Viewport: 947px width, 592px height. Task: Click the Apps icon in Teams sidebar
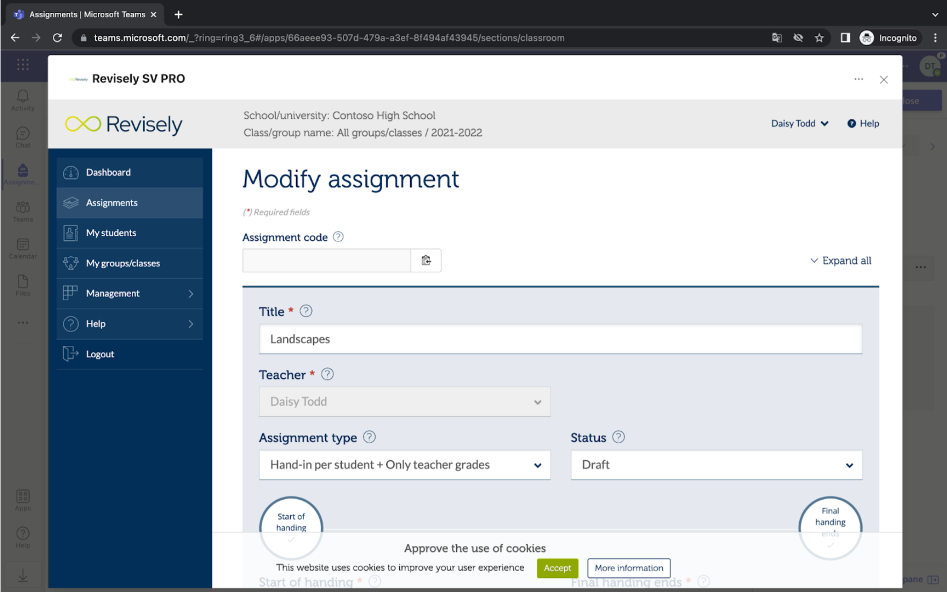coord(22,497)
